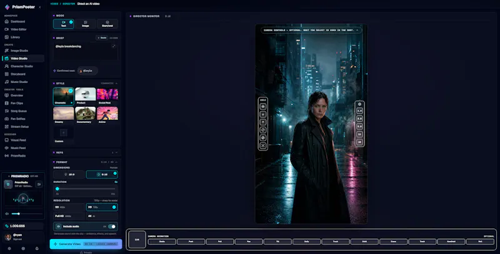Click the @leyla confirmed cast chip
Image resolution: width=500 pixels, height=254 pixels.
click(87, 71)
